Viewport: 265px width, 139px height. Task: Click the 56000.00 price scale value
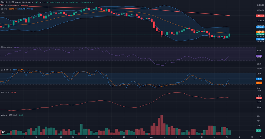(x=260, y=42)
